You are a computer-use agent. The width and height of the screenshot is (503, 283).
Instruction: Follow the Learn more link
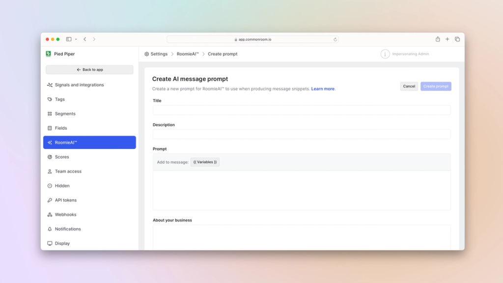tap(323, 89)
